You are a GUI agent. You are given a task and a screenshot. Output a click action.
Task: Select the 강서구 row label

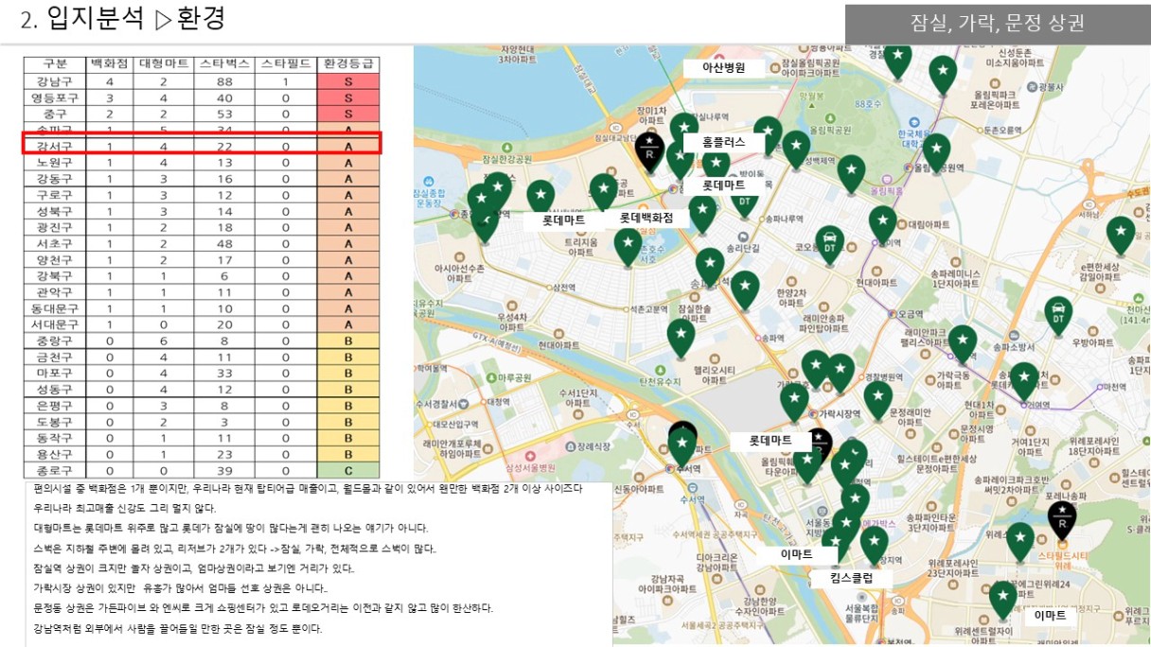pyautogui.click(x=54, y=147)
